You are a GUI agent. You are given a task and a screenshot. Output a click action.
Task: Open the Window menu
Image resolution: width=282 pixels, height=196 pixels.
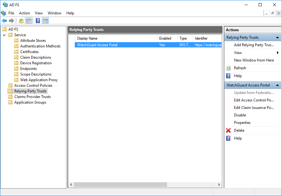tap(55, 13)
